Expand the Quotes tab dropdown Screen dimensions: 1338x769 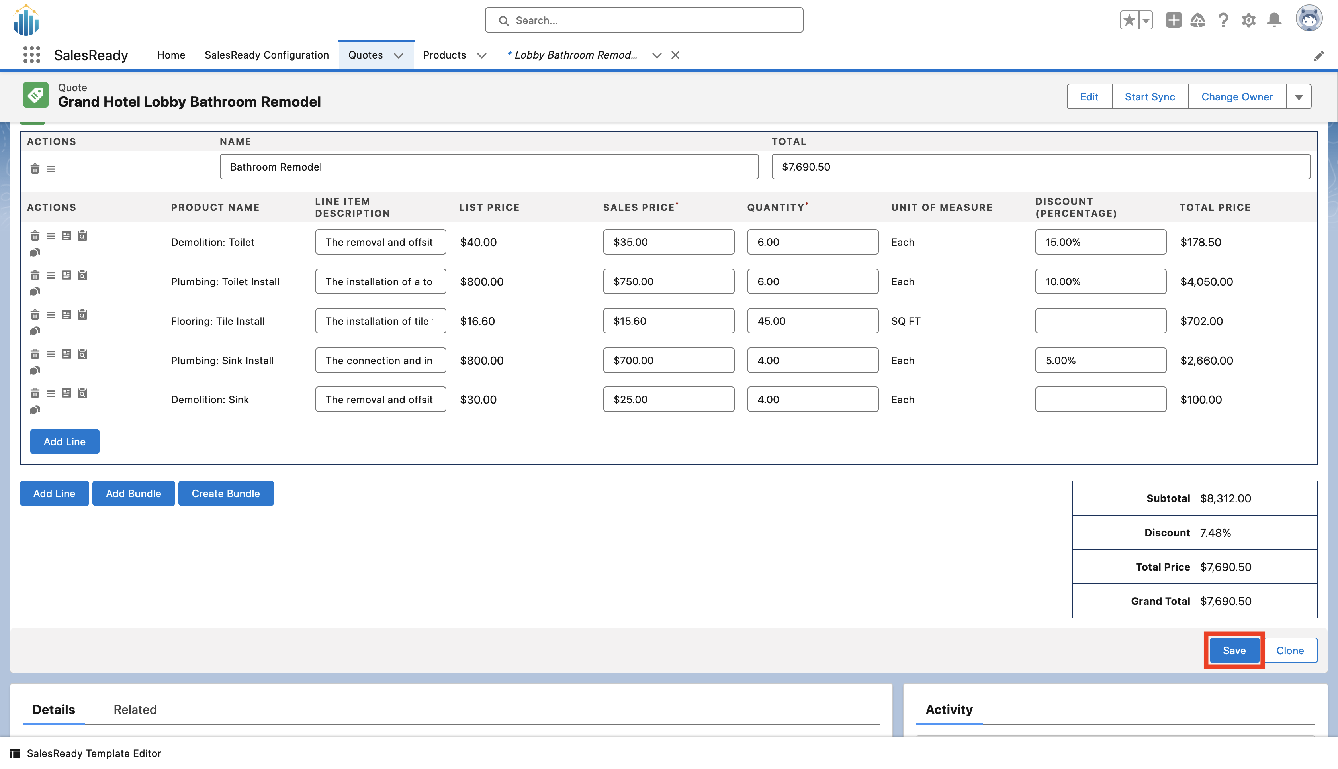click(x=399, y=55)
